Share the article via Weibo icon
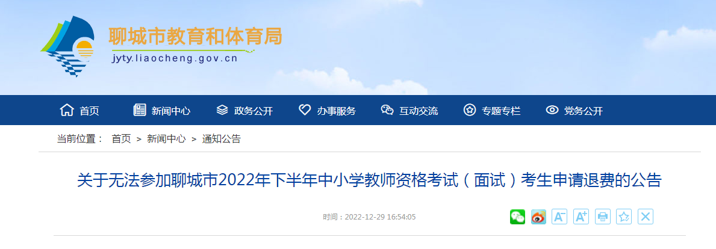 pyautogui.click(x=538, y=217)
